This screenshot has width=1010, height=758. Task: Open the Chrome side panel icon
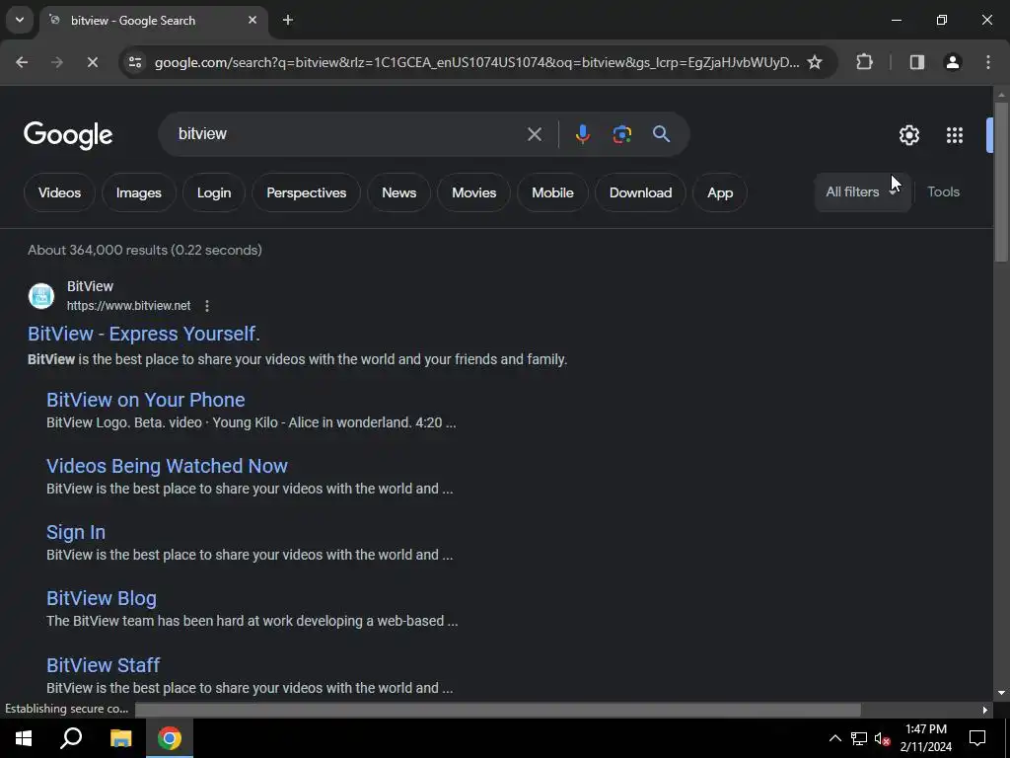pos(916,62)
